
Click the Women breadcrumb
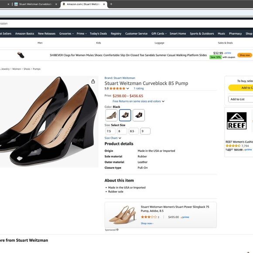coord(17,69)
